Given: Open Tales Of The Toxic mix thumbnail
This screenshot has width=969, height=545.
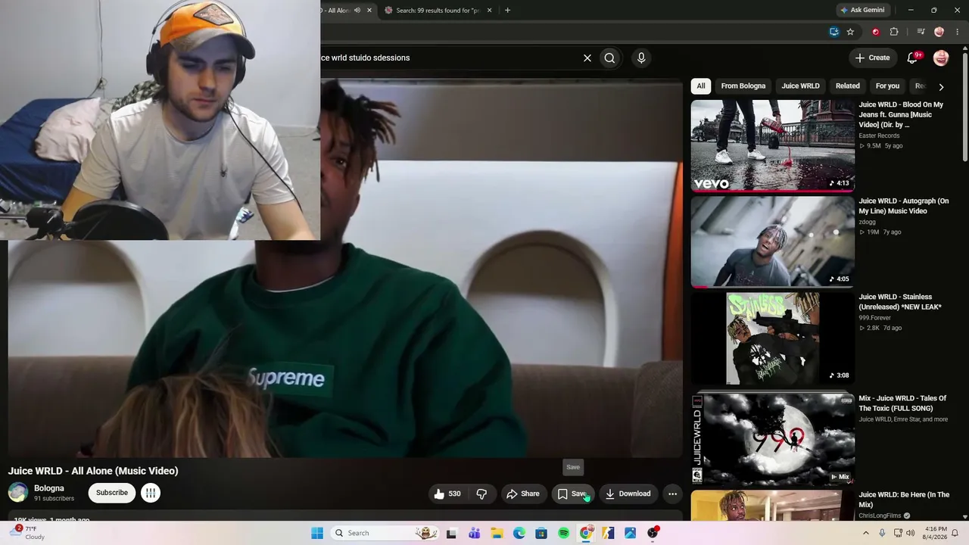Looking at the screenshot, I should point(773,438).
